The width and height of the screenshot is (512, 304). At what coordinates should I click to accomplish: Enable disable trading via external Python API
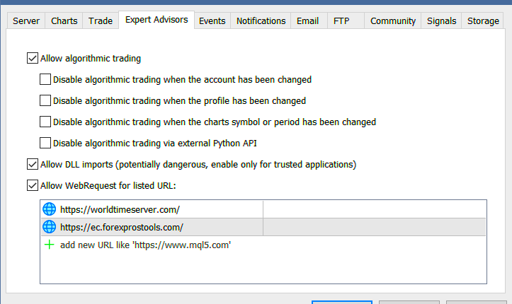point(46,143)
